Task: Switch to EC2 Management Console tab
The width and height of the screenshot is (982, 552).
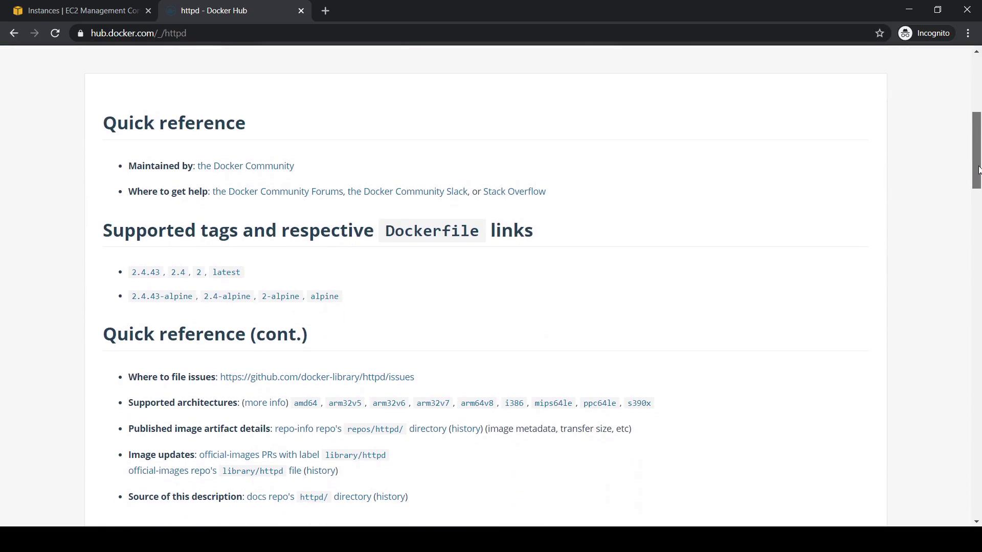Action: [x=82, y=11]
